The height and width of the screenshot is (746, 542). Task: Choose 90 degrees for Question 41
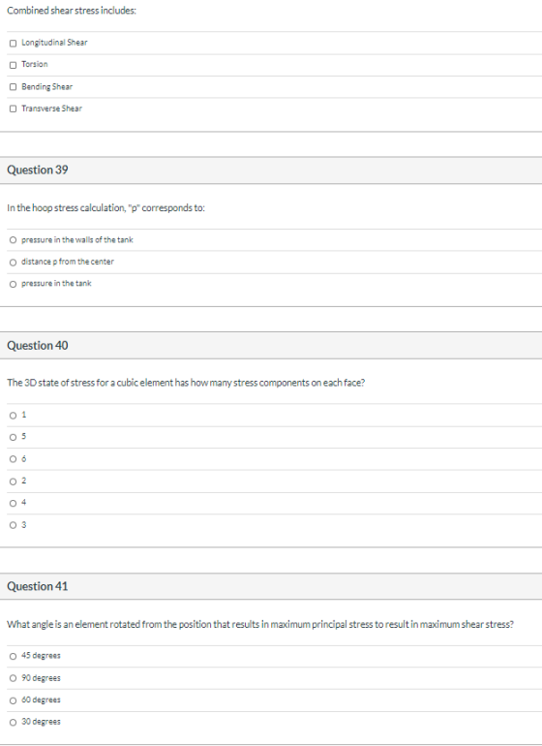(x=13, y=678)
